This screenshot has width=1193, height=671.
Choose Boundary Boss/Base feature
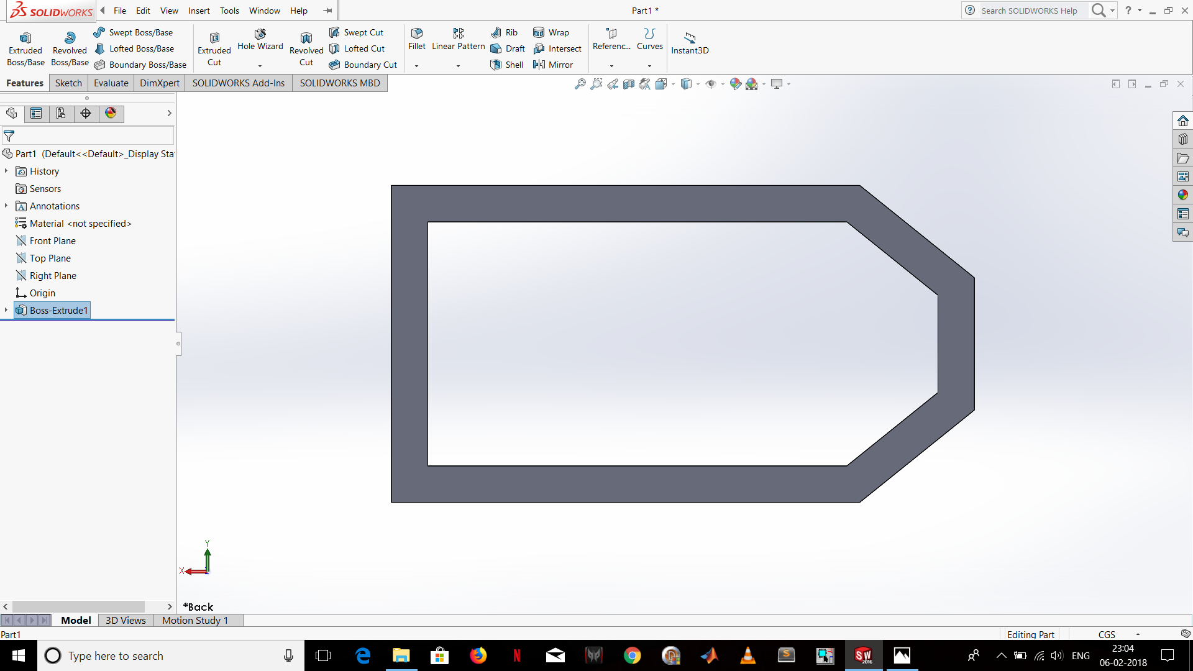click(x=140, y=65)
